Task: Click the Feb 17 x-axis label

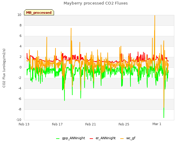Action: (x=57, y=124)
